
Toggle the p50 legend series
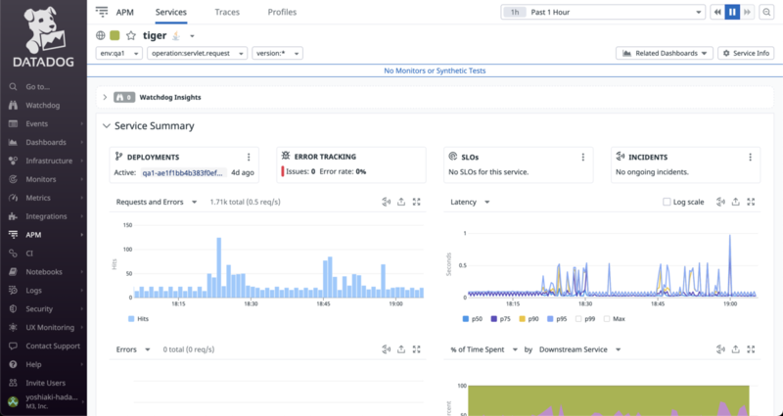473,319
